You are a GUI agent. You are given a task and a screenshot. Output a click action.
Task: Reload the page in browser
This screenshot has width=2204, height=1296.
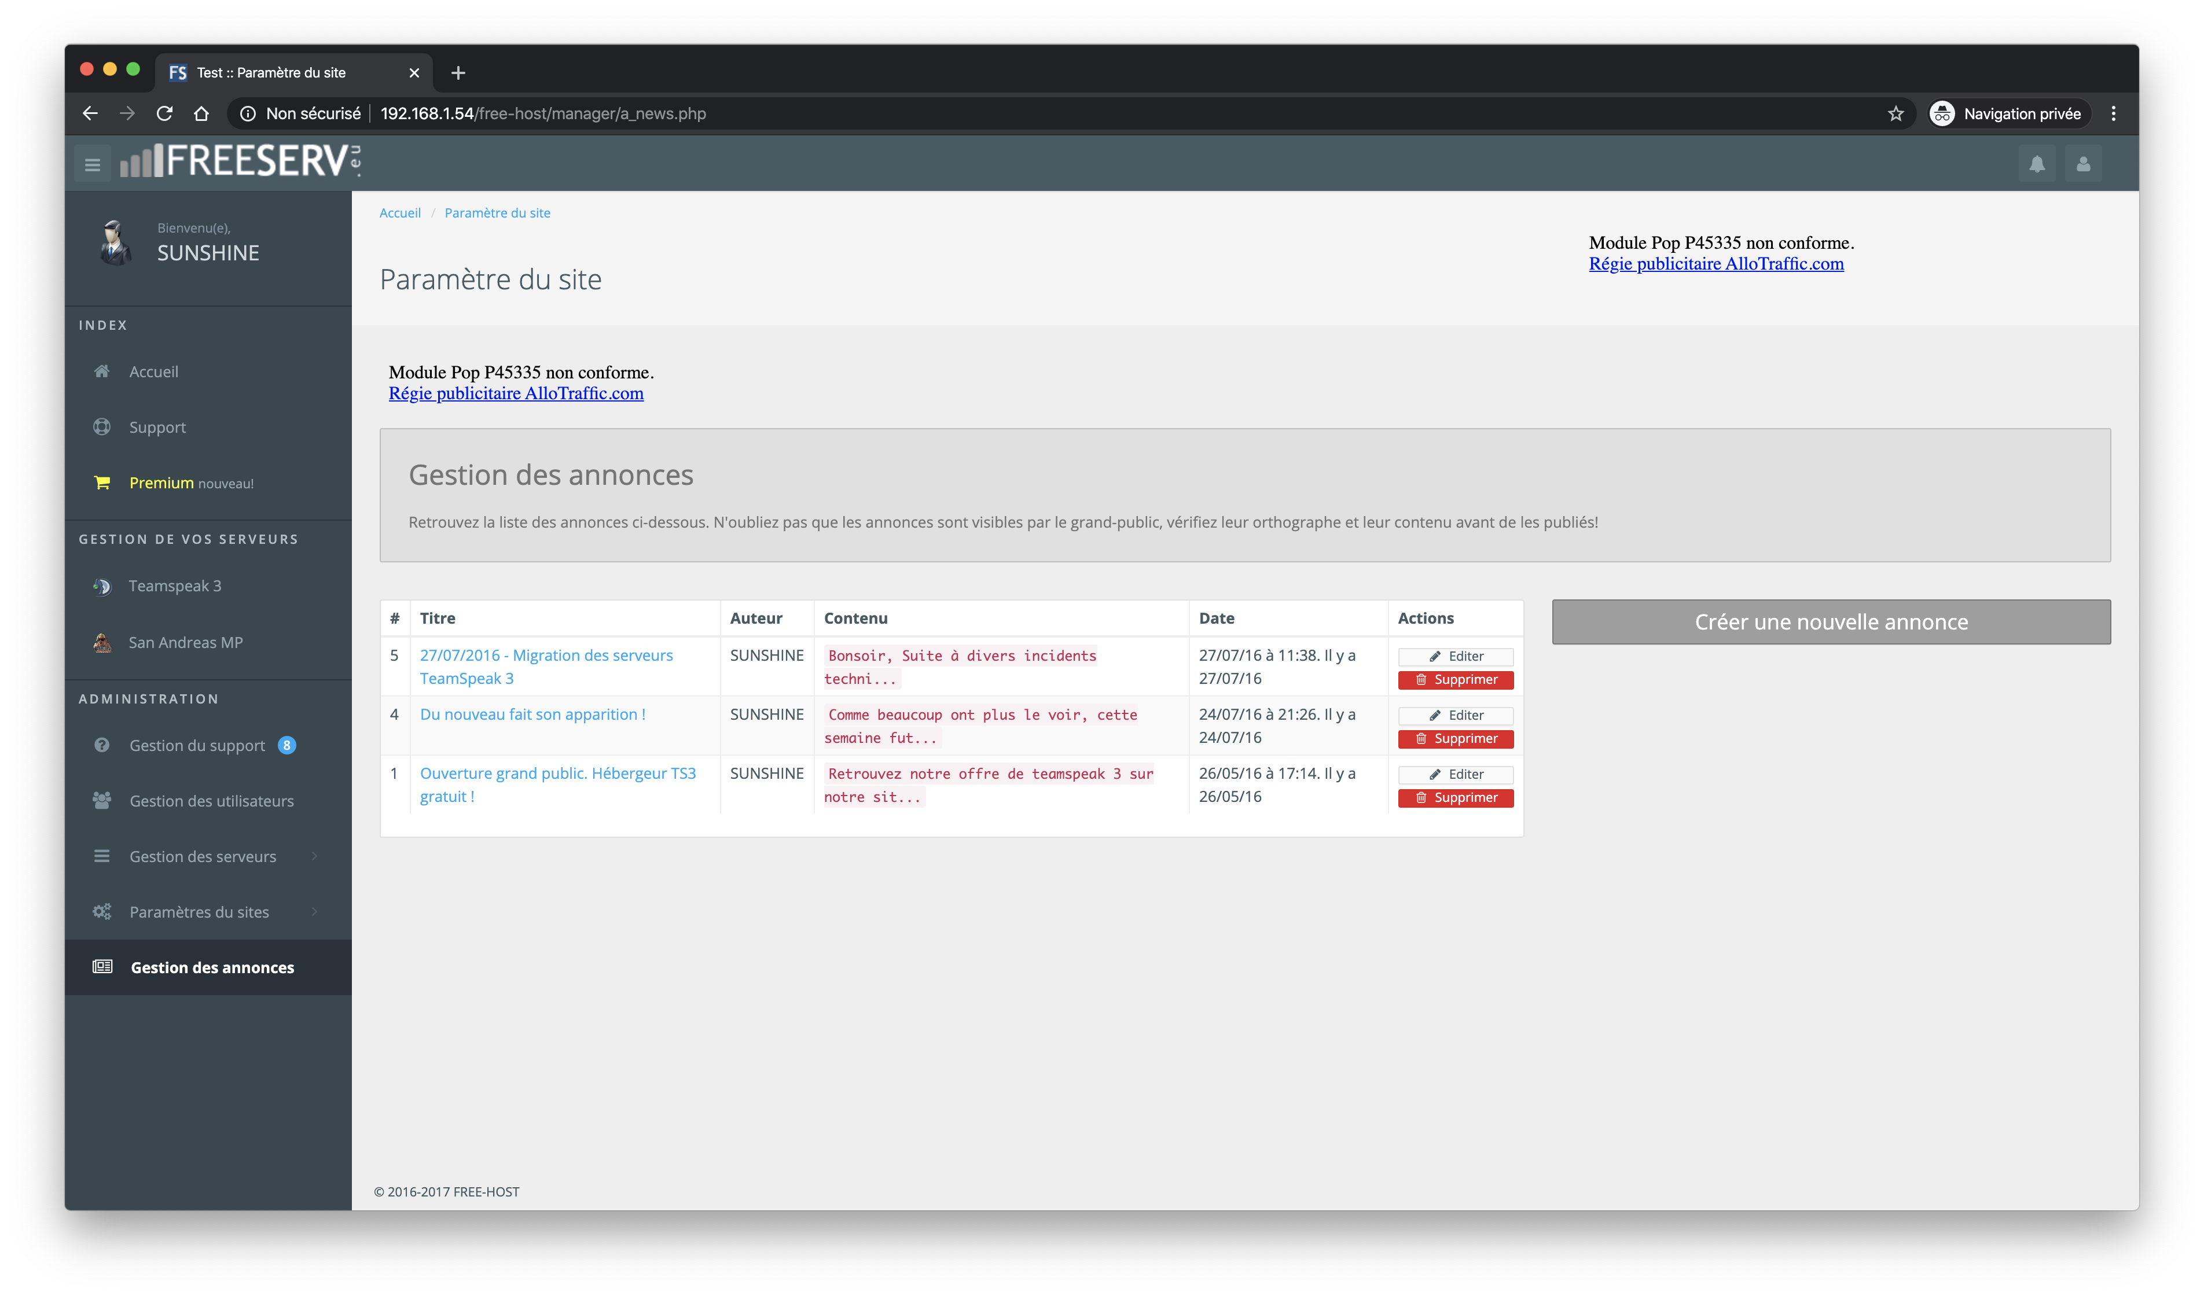[x=164, y=113]
